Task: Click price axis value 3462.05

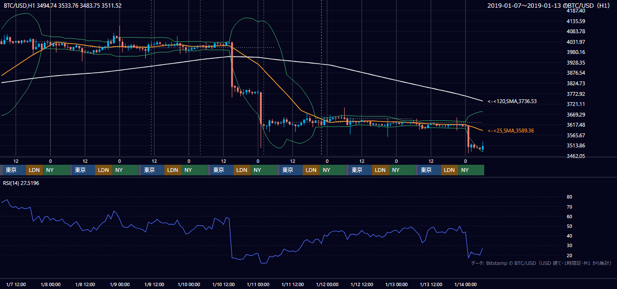Action: click(575, 156)
